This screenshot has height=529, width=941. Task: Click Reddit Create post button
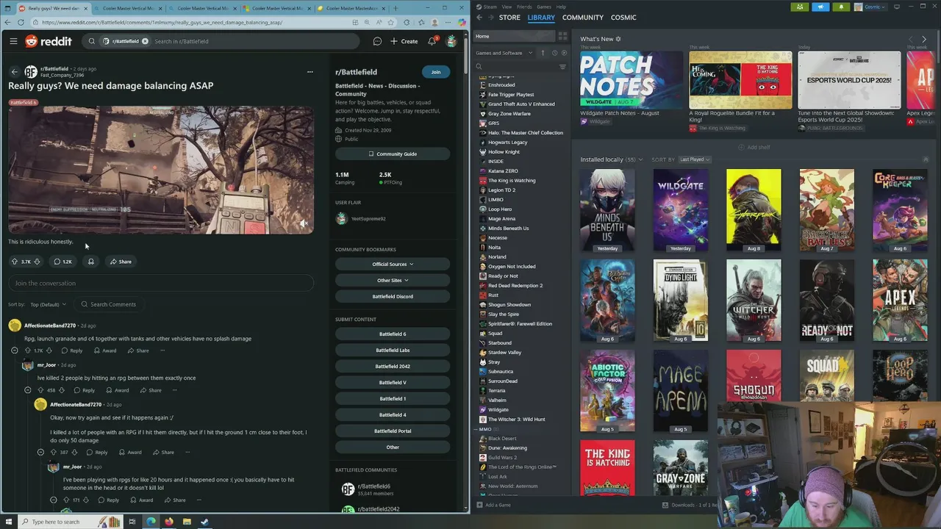pyautogui.click(x=404, y=41)
